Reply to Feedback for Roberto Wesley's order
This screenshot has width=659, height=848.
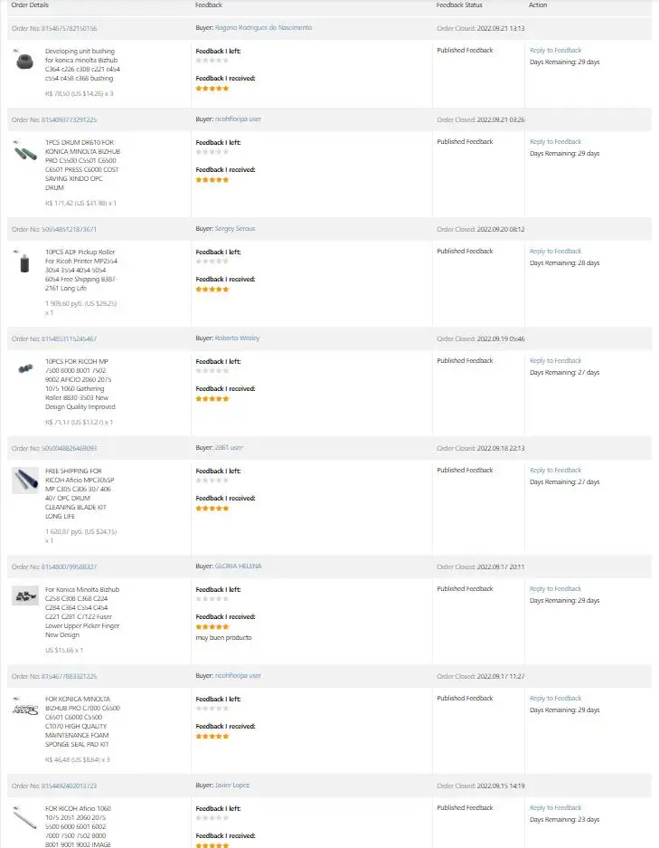[555, 361]
